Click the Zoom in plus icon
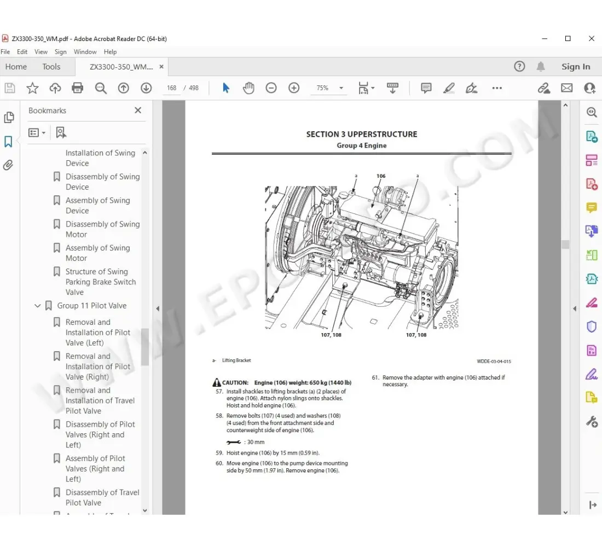602x547 pixels. pos(294,88)
